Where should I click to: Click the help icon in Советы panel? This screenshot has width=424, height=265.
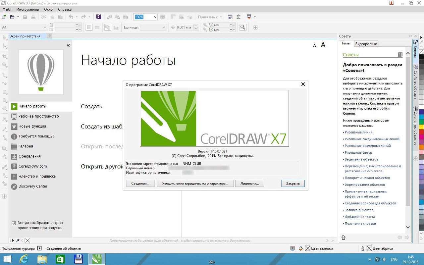coord(400,55)
